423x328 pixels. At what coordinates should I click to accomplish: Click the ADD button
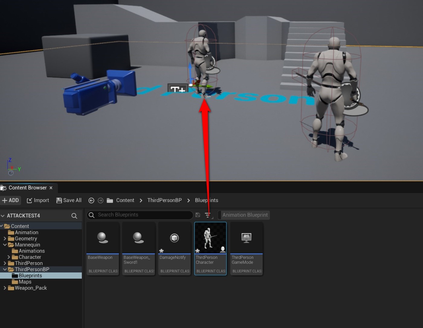(11, 200)
